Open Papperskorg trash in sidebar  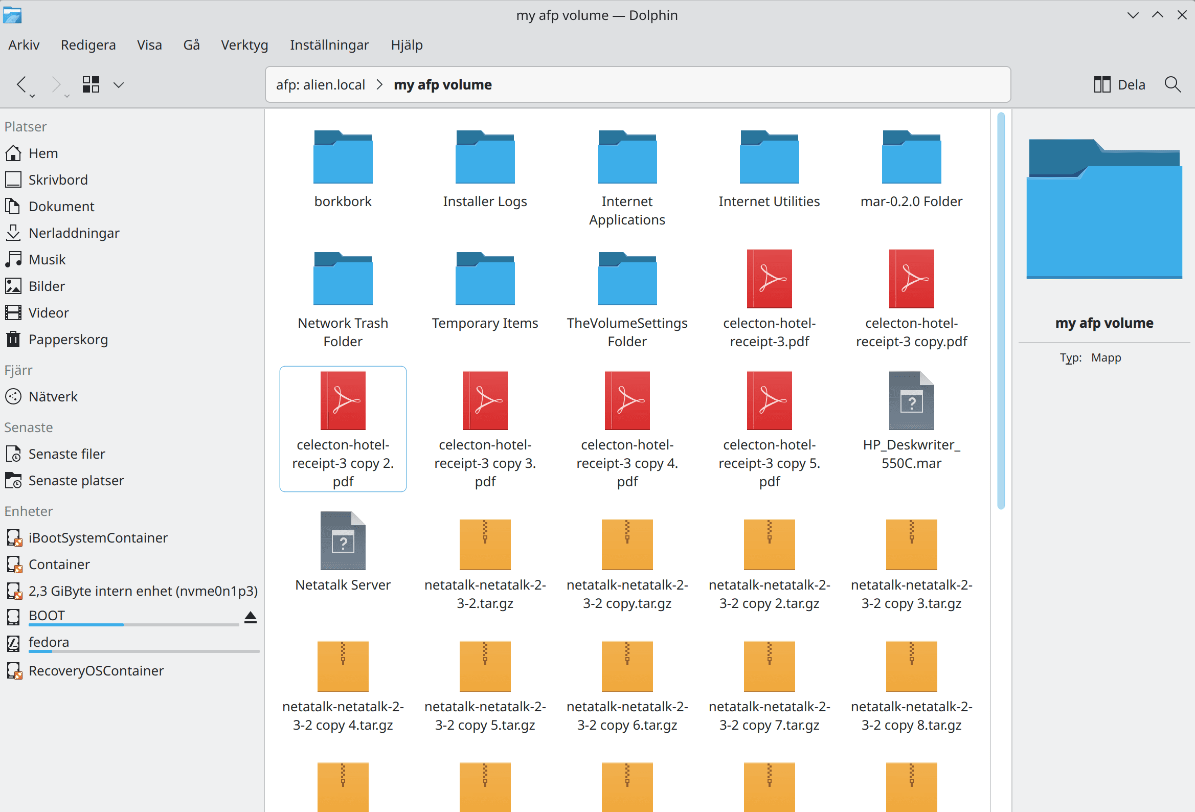68,340
